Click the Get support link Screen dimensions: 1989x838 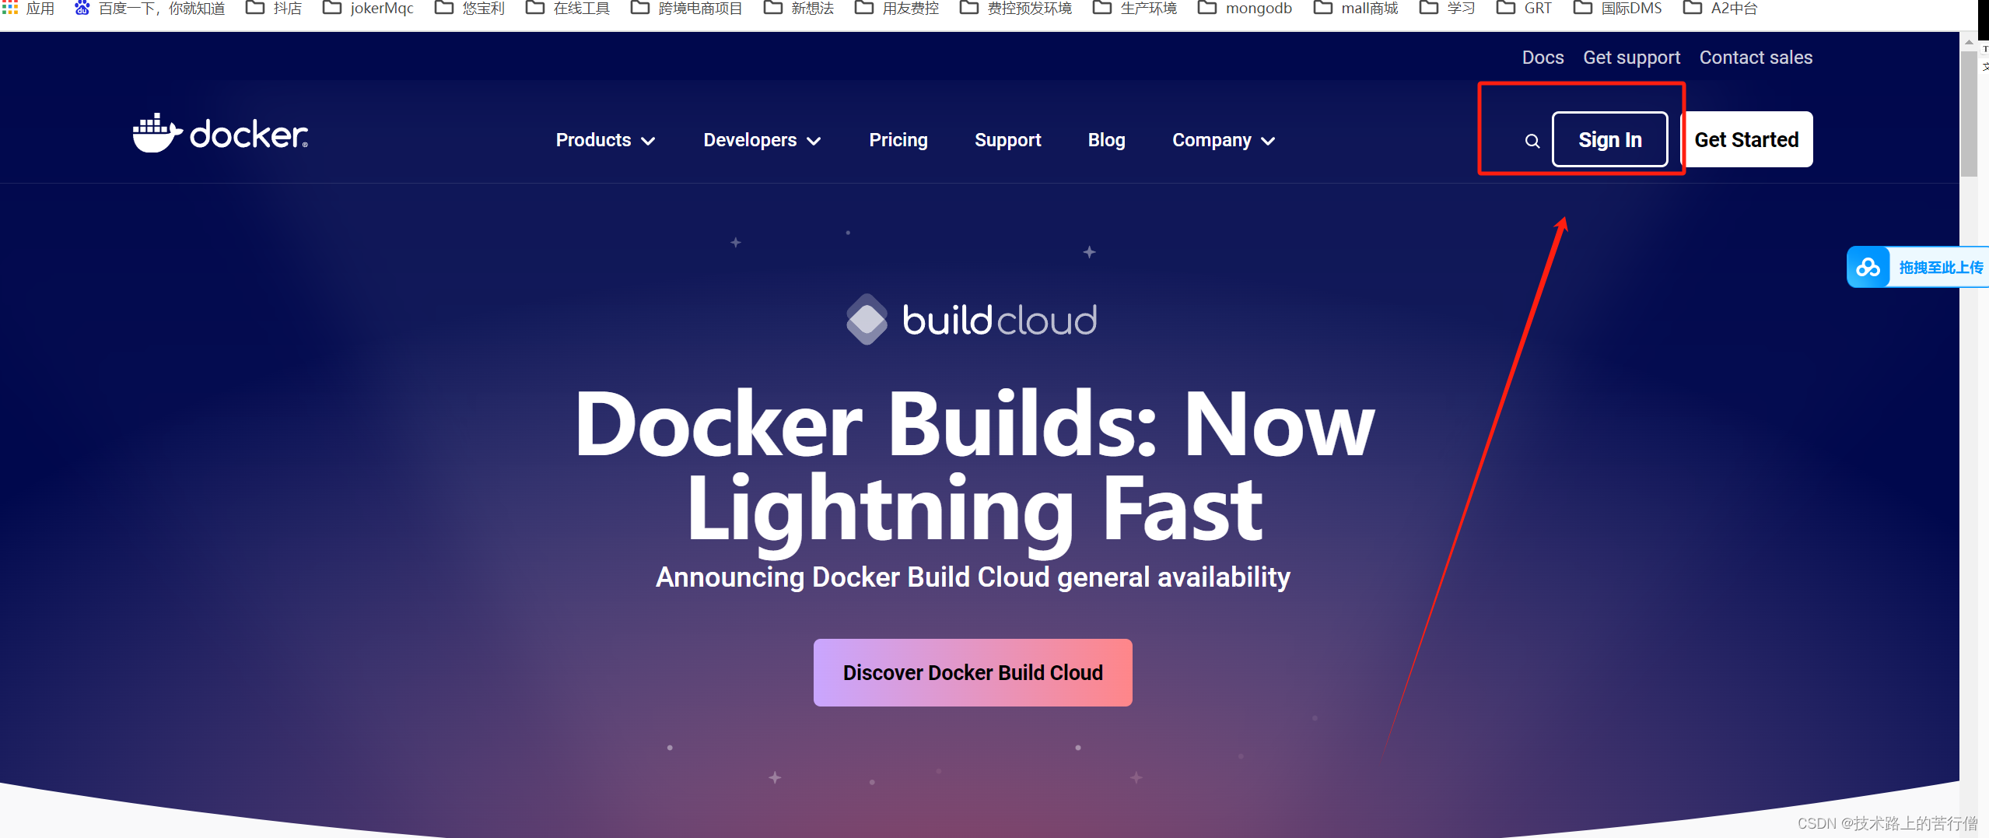(1631, 58)
